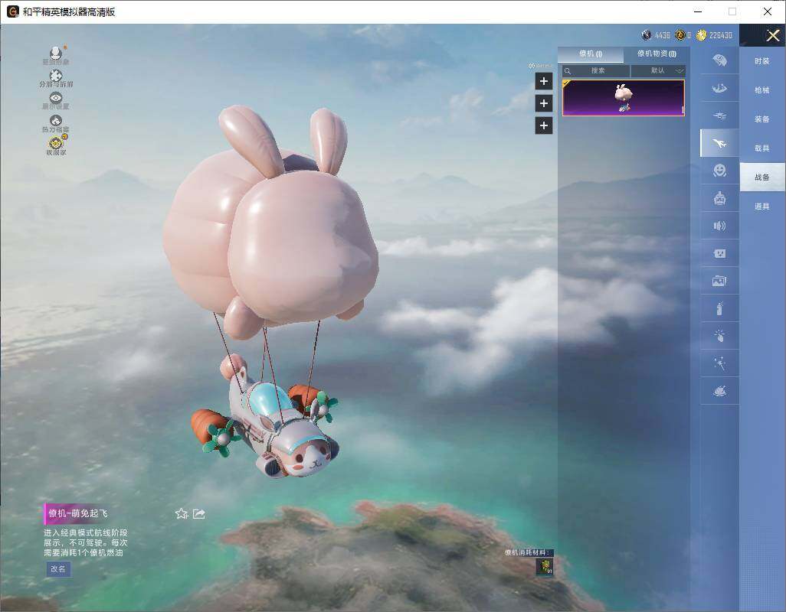786x612 pixels.
Task: Open the 枪械 firearms menu
Action: click(x=762, y=90)
